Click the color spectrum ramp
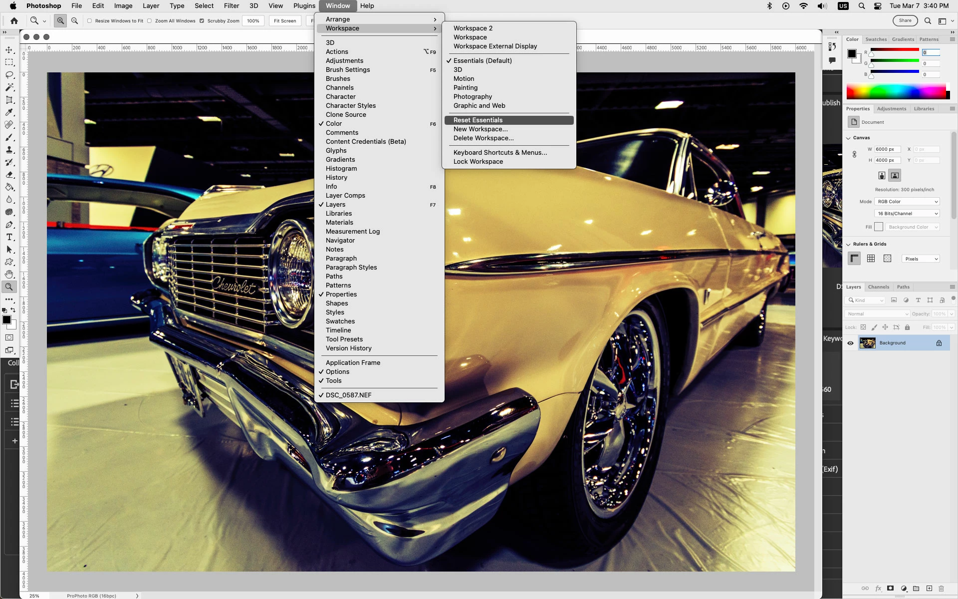958x599 pixels. 896,92
